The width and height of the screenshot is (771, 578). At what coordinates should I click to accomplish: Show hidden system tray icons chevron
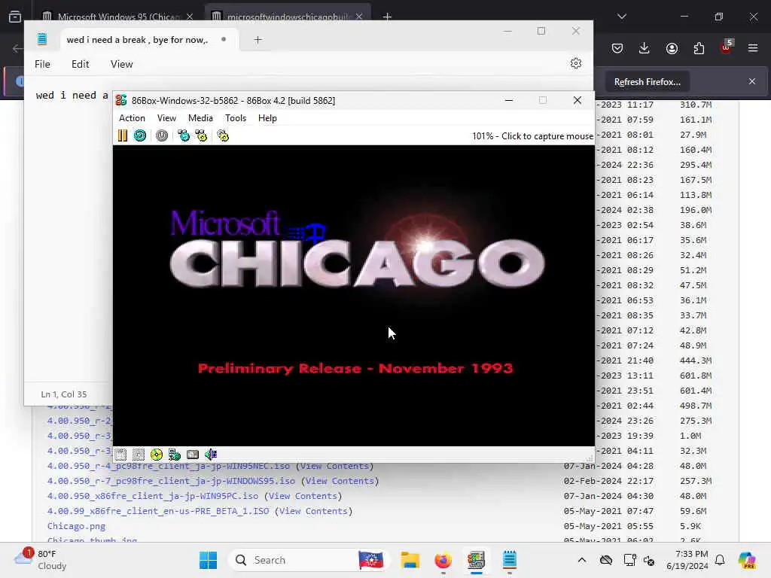[x=582, y=560]
